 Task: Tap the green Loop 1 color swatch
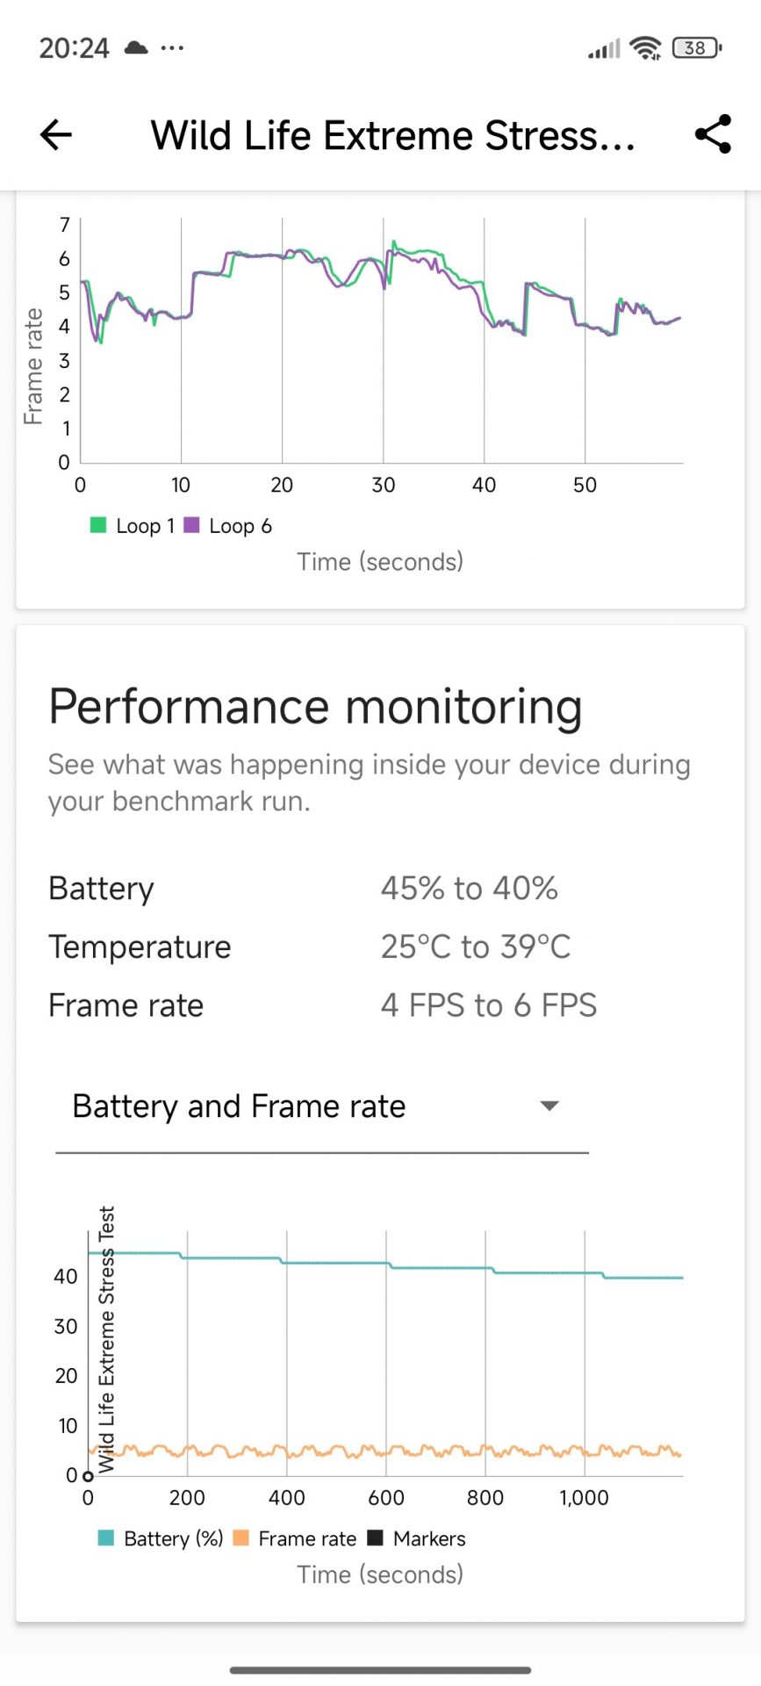point(98,526)
